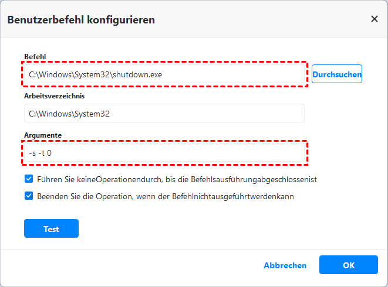This screenshot has width=388, height=287.
Task: Confirm the settings with OK
Action: click(x=349, y=265)
